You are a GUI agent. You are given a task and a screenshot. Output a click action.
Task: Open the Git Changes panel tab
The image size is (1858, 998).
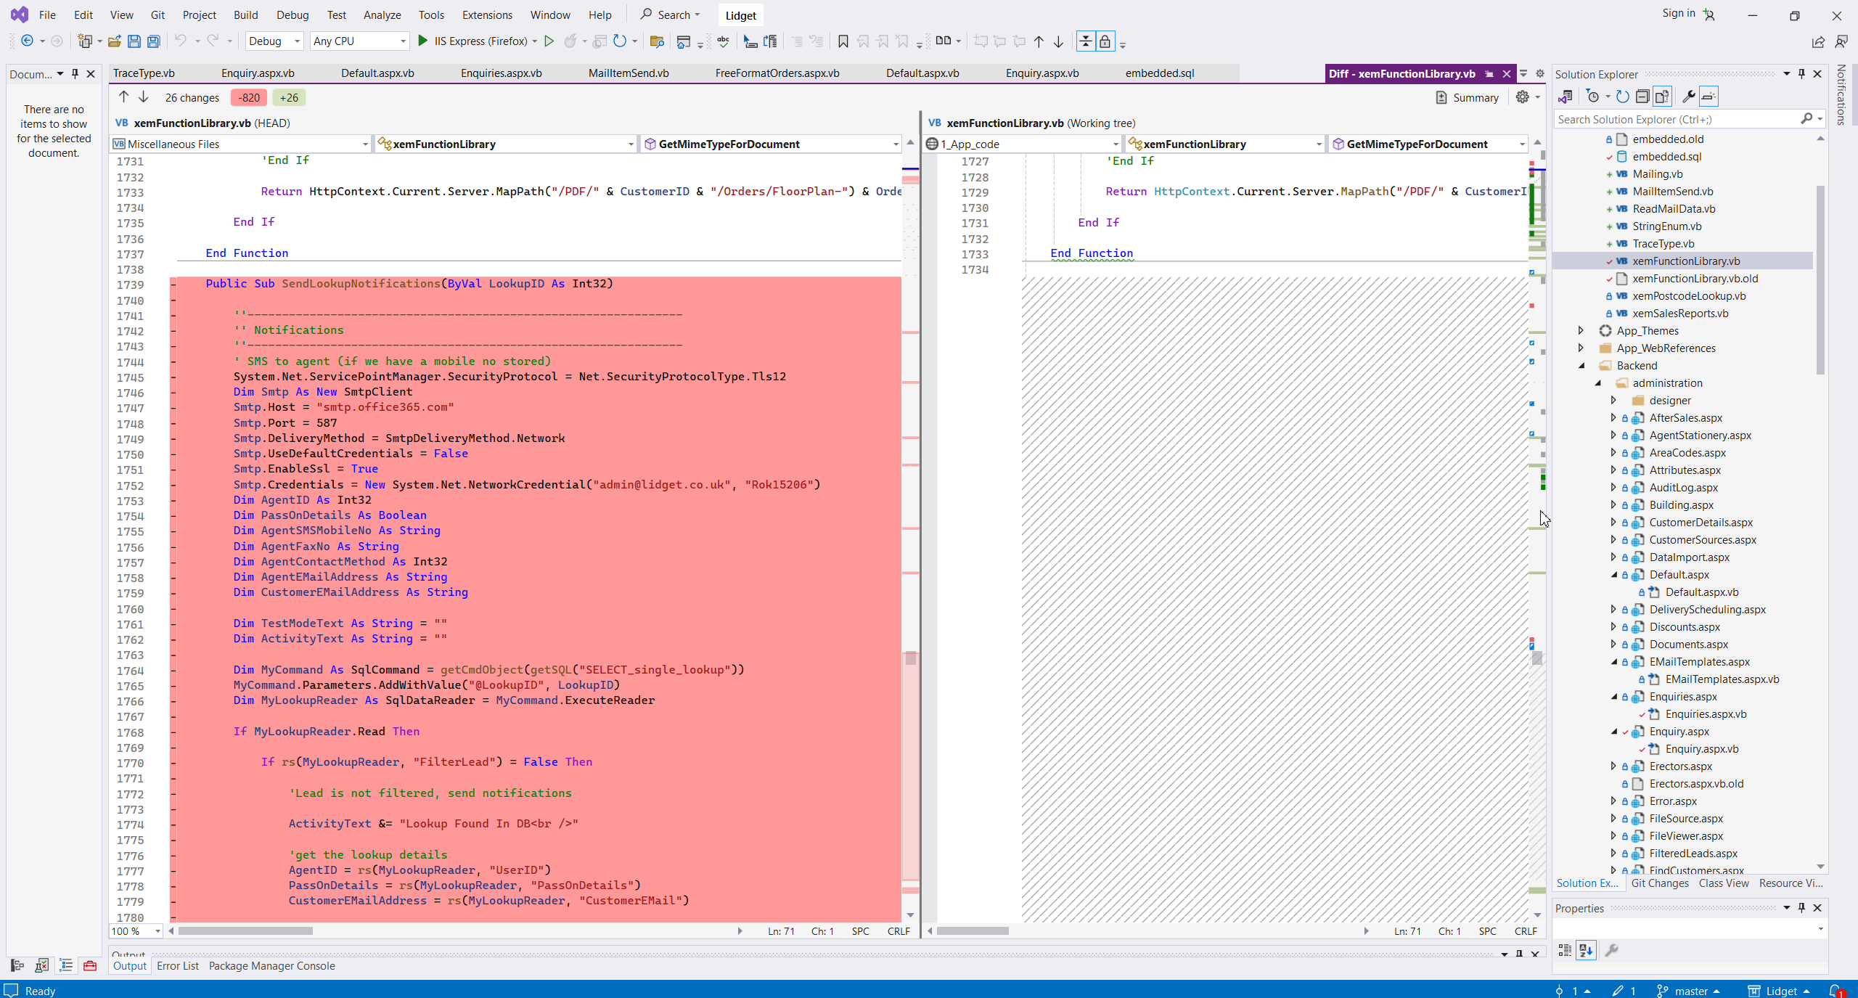pyautogui.click(x=1659, y=883)
